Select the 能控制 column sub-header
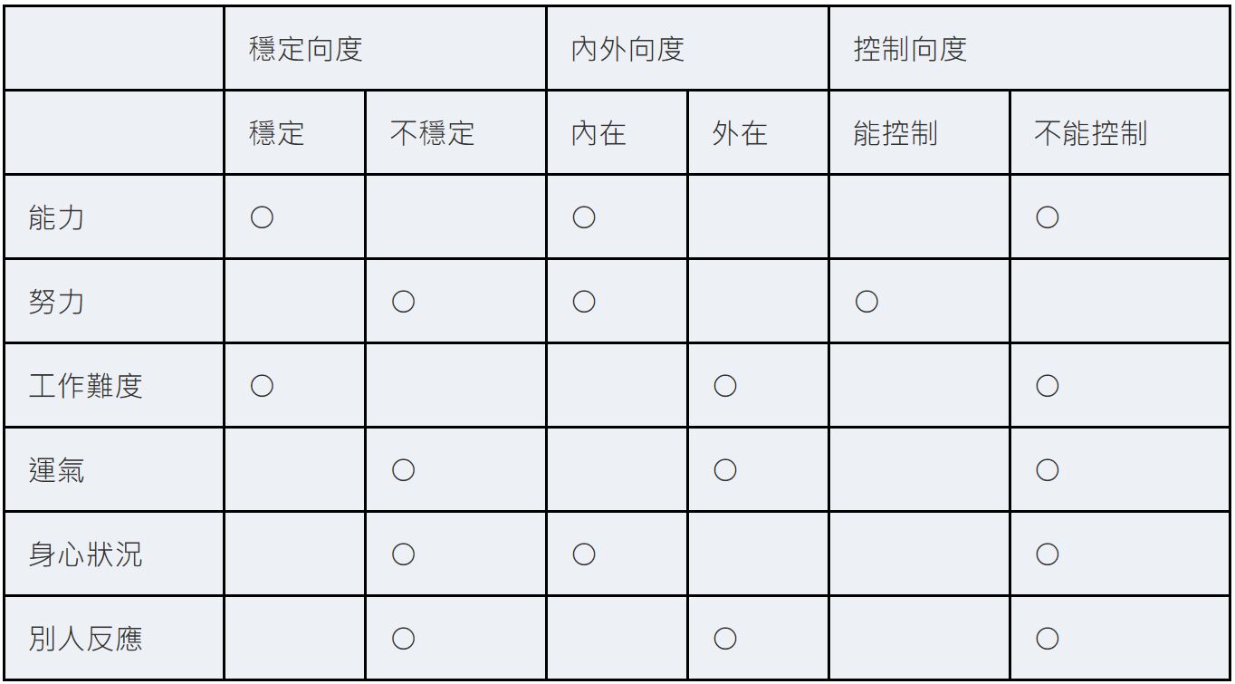This screenshot has width=1235, height=684. click(x=895, y=134)
